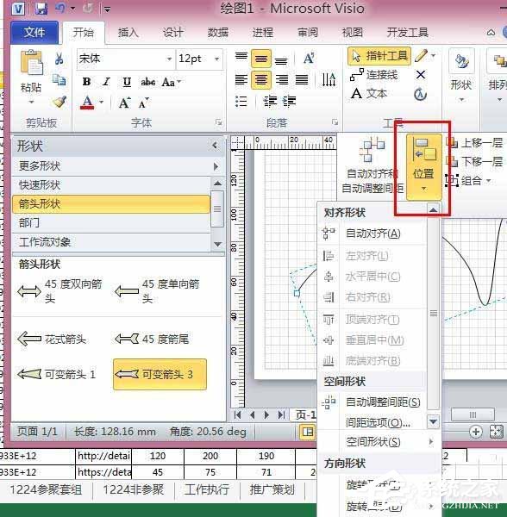Screen dimensions: 507x517
Task: Switch to the 开发工具 tab
Action: coord(408,33)
